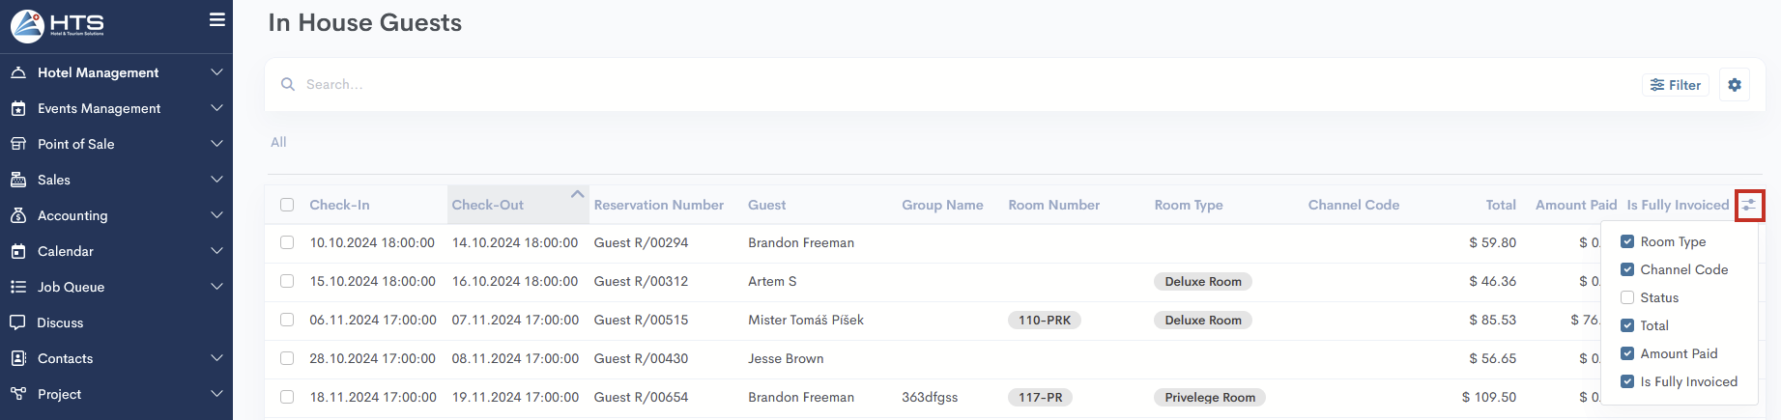Screen dimensions: 1781x420
Task: Sort by the Check-Out column header
Action: tap(488, 205)
